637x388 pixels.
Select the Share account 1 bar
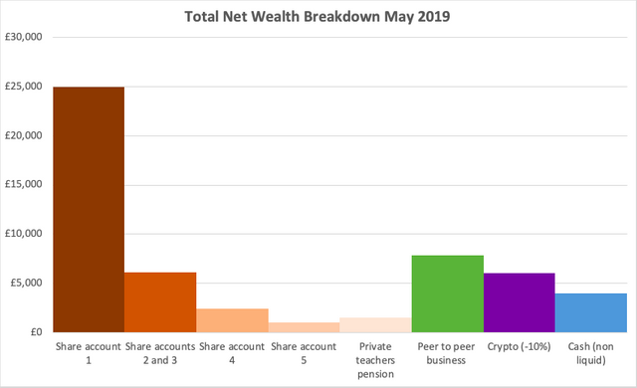[x=89, y=210]
